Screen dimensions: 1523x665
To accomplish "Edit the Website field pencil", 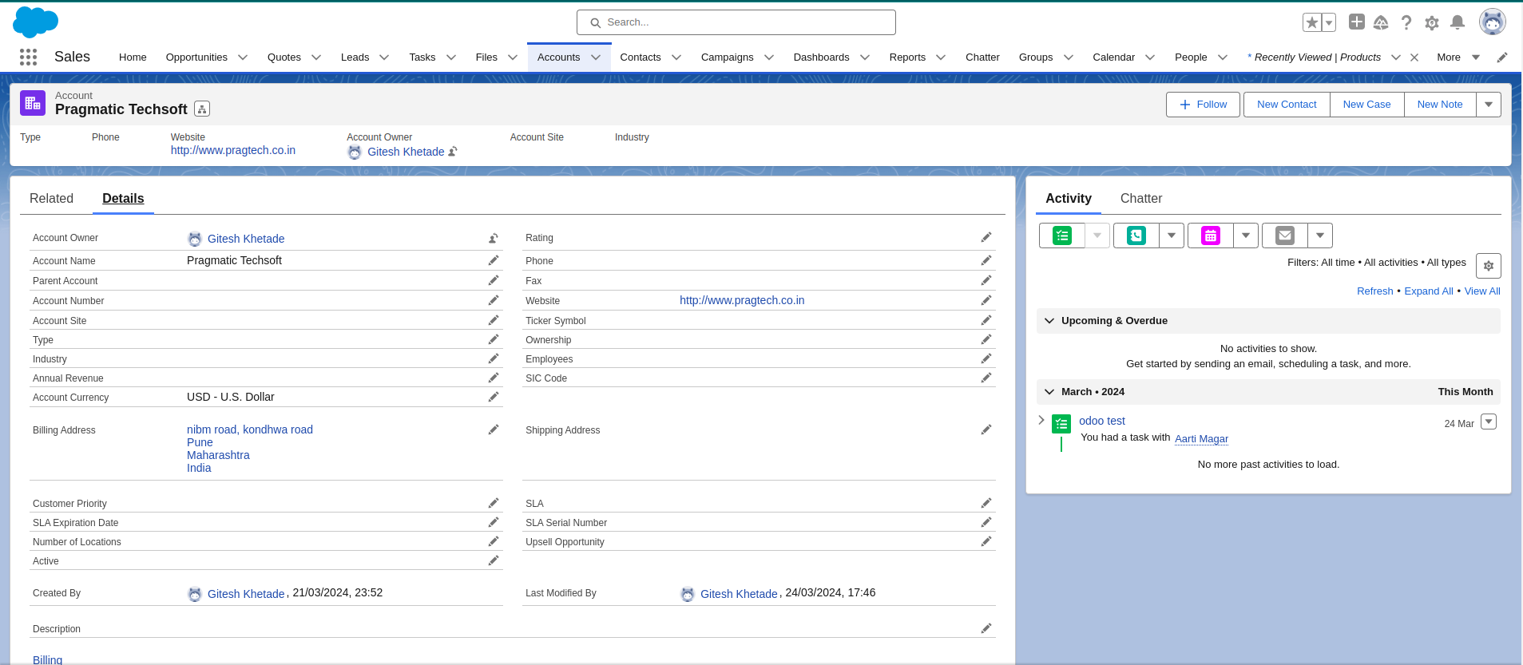I will (x=986, y=300).
